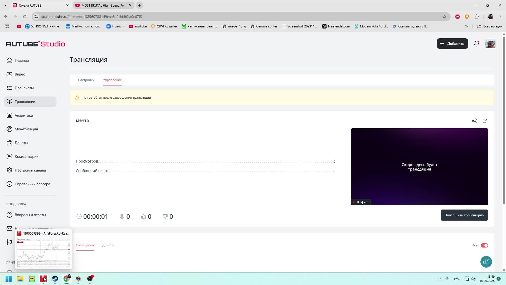This screenshot has width=506, height=285.
Task: Expand the hidden bookmarks chevron
Action: (466, 26)
